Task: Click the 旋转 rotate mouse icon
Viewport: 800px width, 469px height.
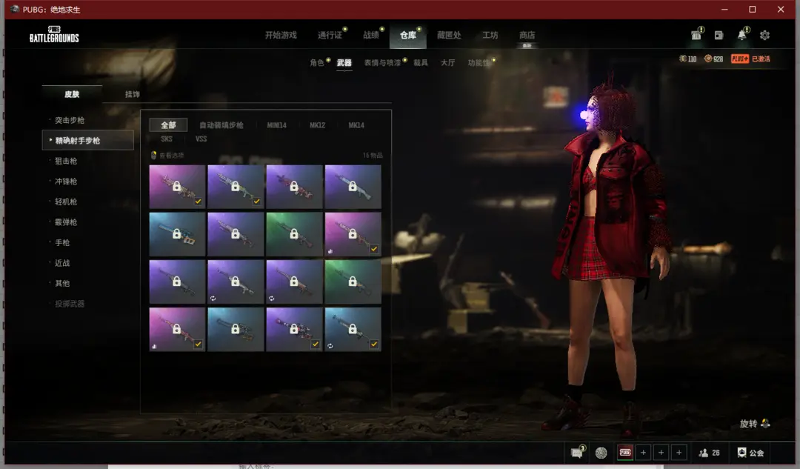Action: point(765,423)
